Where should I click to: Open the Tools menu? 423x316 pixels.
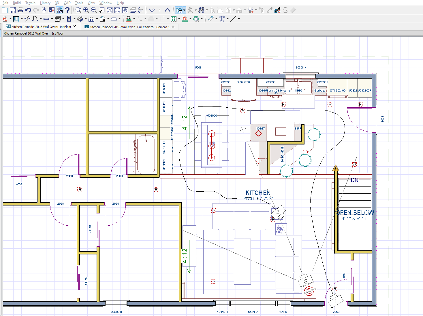coord(79,3)
